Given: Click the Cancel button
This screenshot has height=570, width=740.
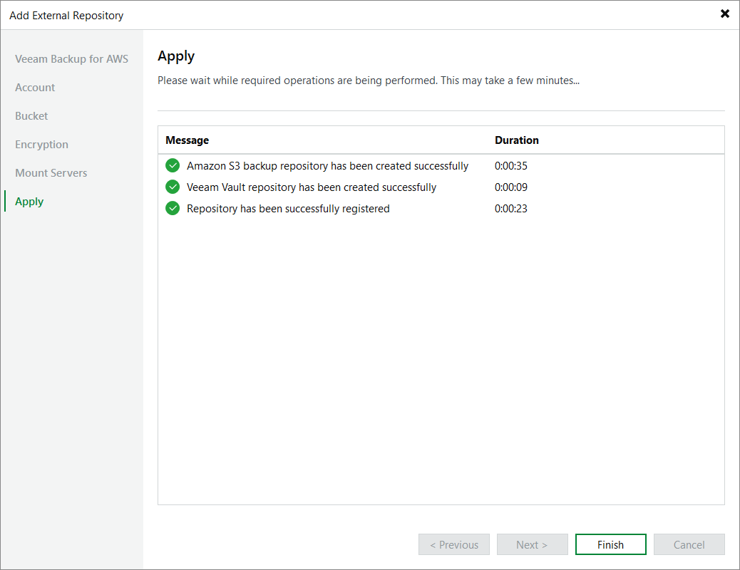Looking at the screenshot, I should (689, 544).
